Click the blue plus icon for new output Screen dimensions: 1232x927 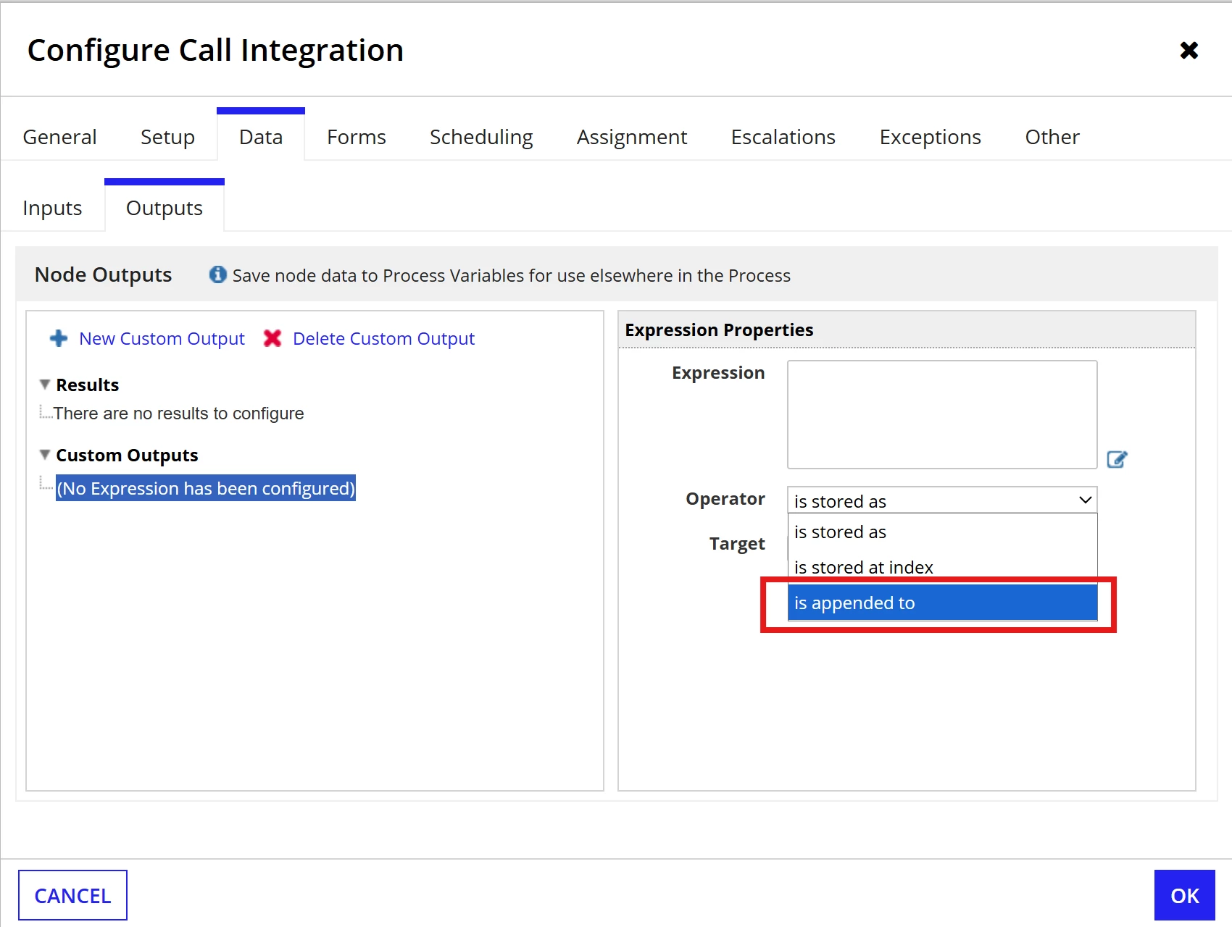[59, 338]
